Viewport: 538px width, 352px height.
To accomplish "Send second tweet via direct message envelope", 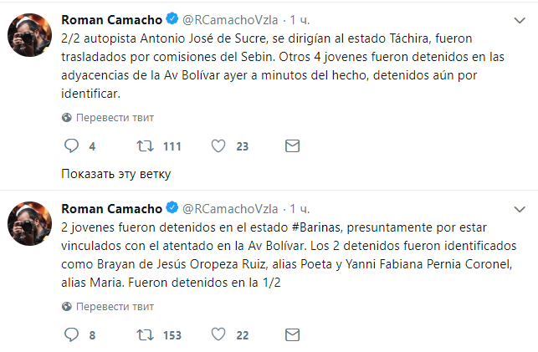I will tap(292, 335).
